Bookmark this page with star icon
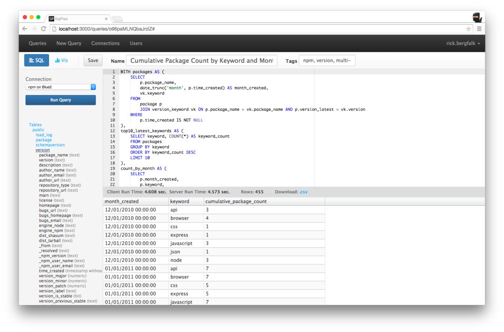 [x=469, y=29]
